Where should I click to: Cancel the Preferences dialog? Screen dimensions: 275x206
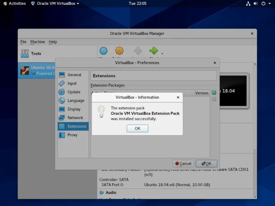[x=183, y=163]
